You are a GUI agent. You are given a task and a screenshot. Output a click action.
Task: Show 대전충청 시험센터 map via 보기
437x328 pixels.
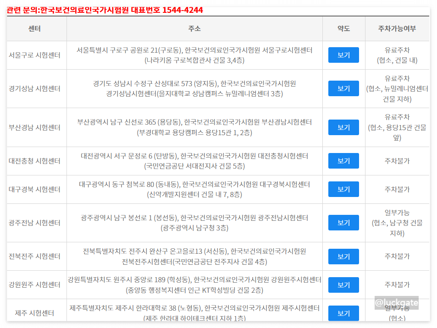(x=343, y=161)
